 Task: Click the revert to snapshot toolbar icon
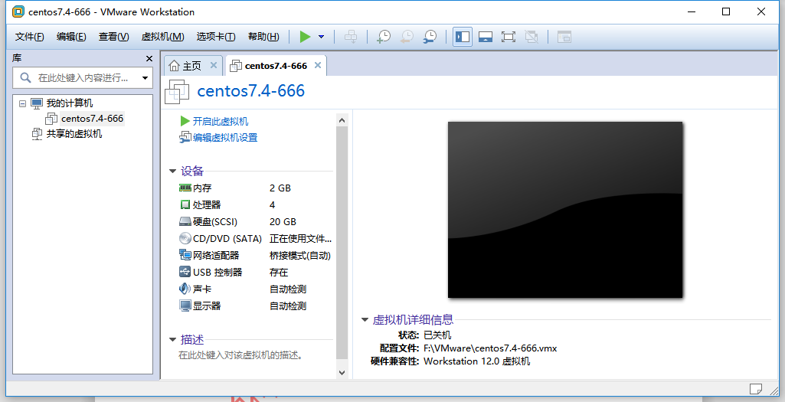(x=407, y=37)
